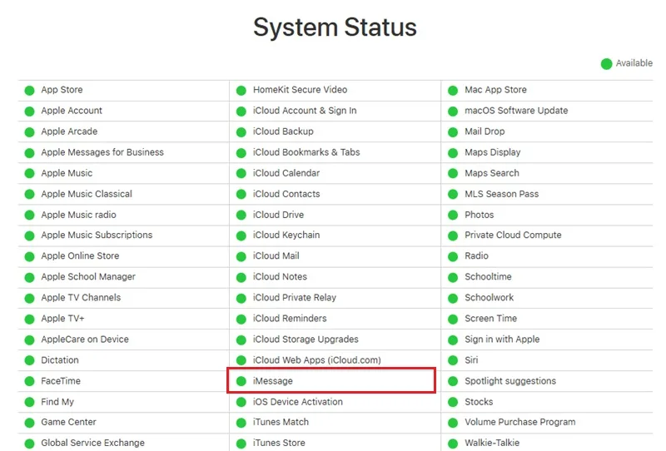Viewport: 666px width, 451px height.
Task: Click iCloud Account & Sign In
Action: tap(305, 111)
